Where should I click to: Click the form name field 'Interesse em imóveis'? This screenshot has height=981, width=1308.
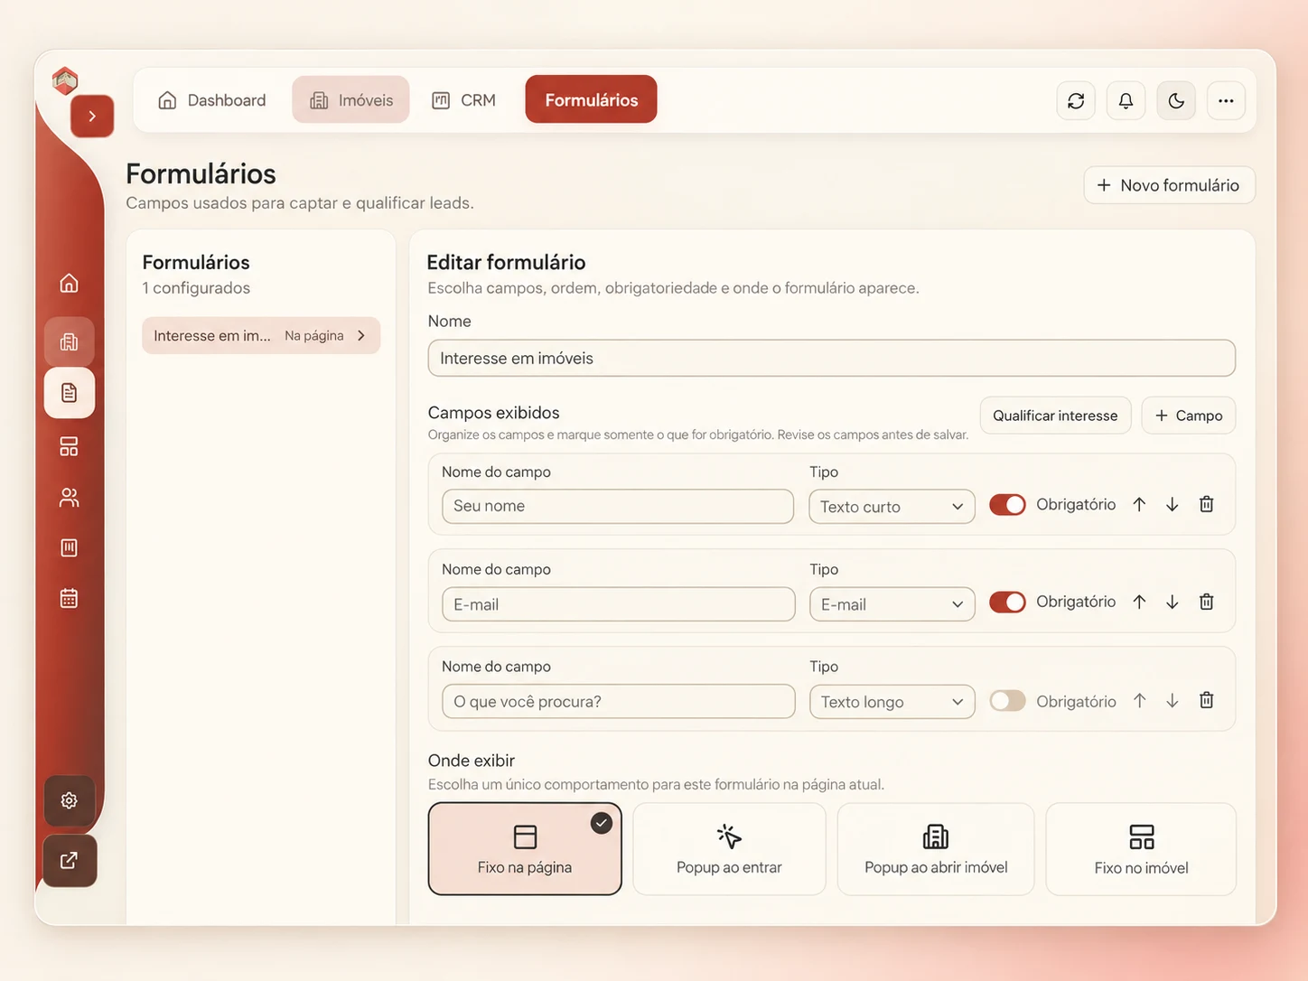831,359
